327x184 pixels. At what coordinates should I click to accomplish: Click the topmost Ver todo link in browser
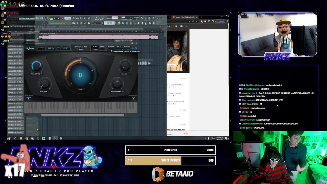coord(183,78)
